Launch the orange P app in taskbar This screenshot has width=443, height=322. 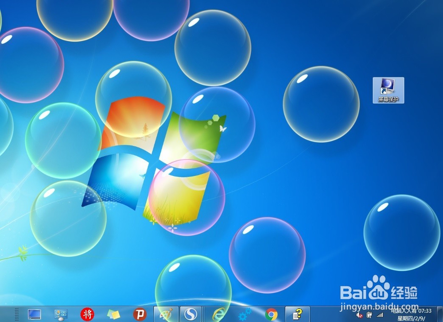tap(140, 314)
